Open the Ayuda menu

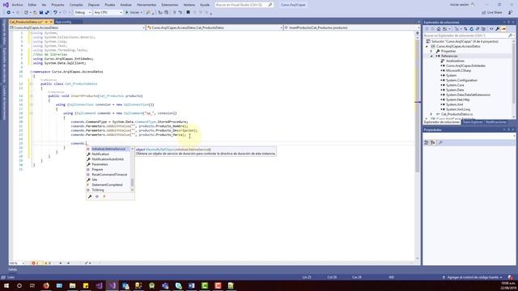[205, 5]
